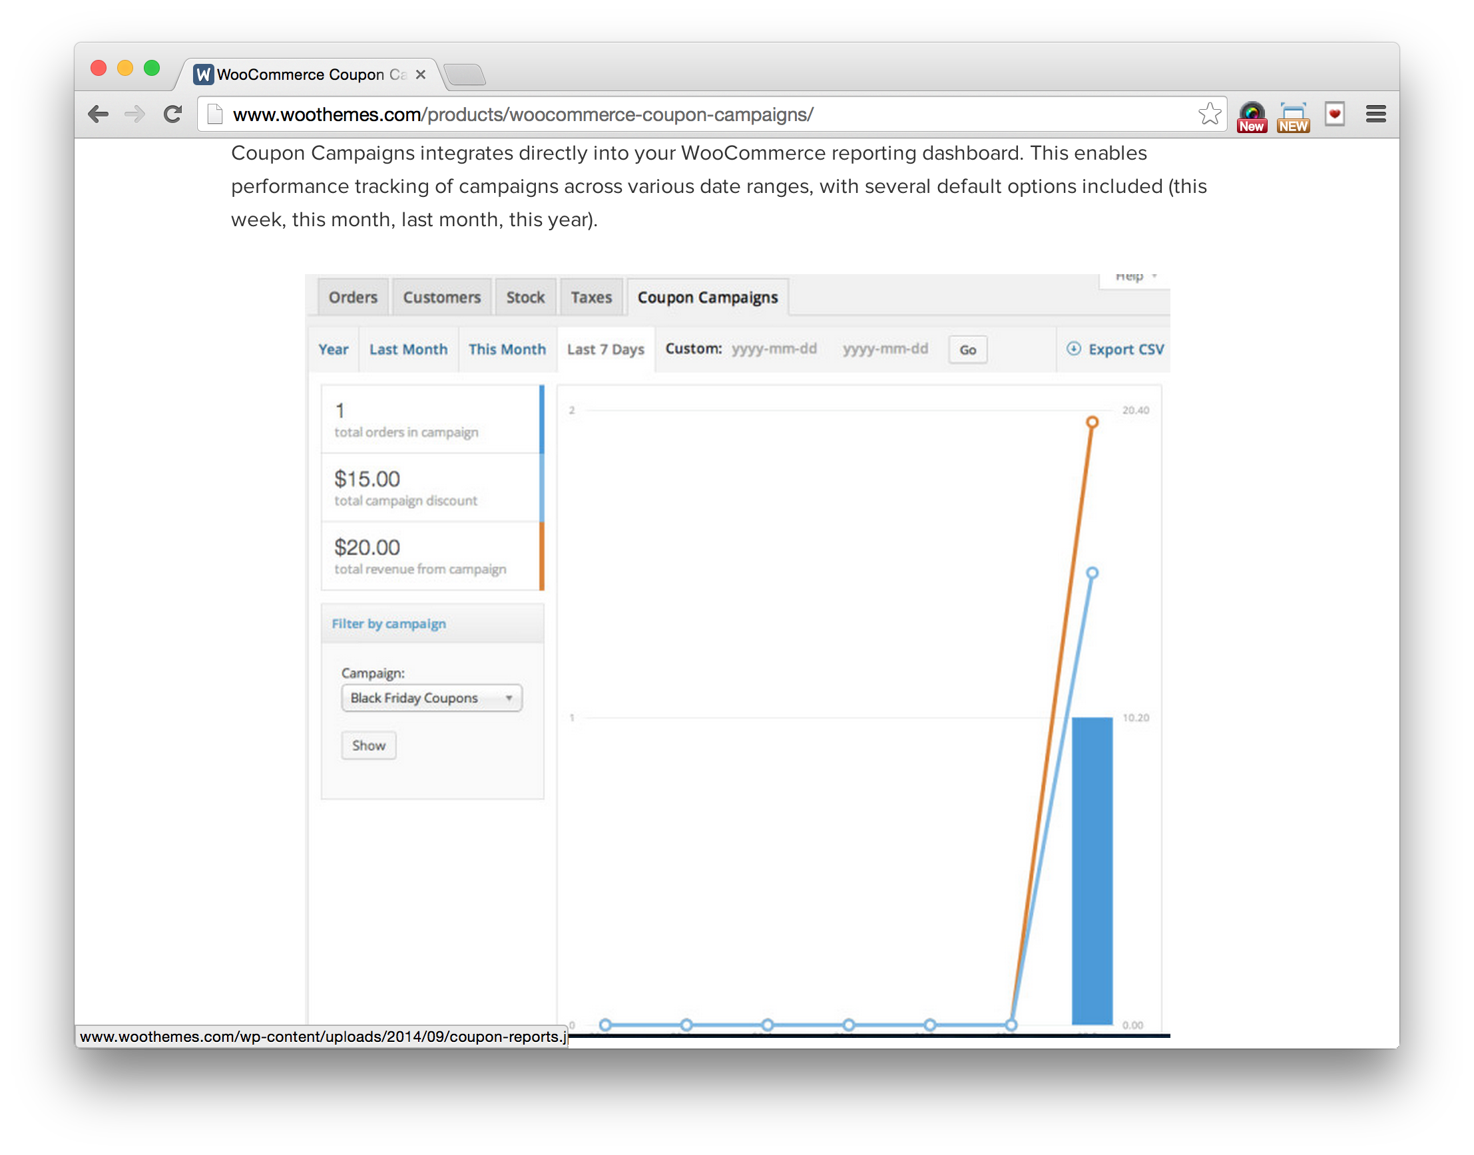Click the second custom yyyy-mm-dd date field
The width and height of the screenshot is (1474, 1155).
(886, 349)
